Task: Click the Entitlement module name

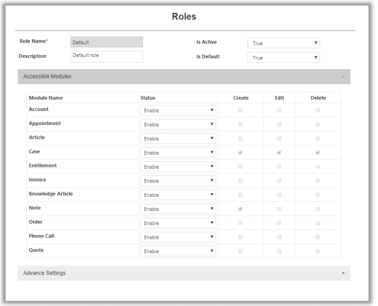Action: (43, 166)
